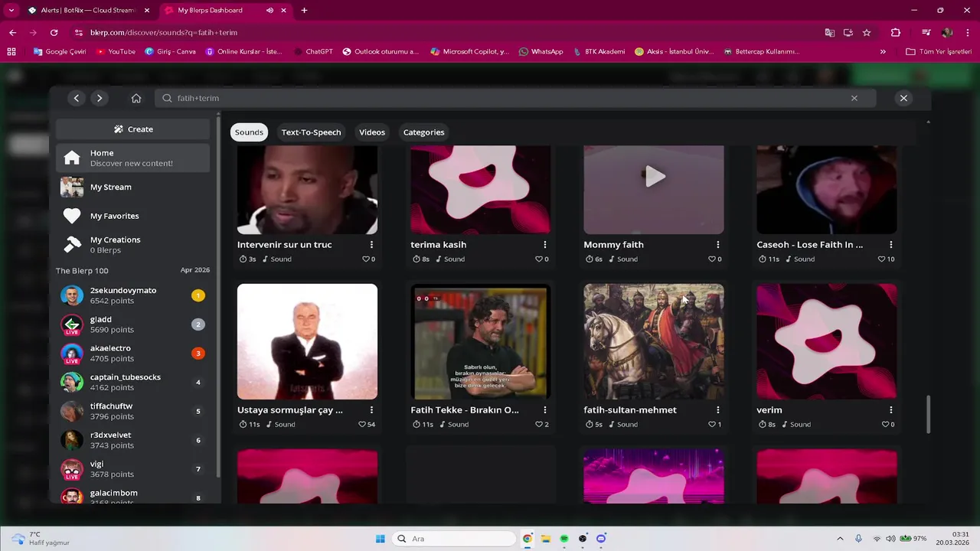
Task: Like the Ustaya sormuşlar çay sound
Action: click(362, 425)
